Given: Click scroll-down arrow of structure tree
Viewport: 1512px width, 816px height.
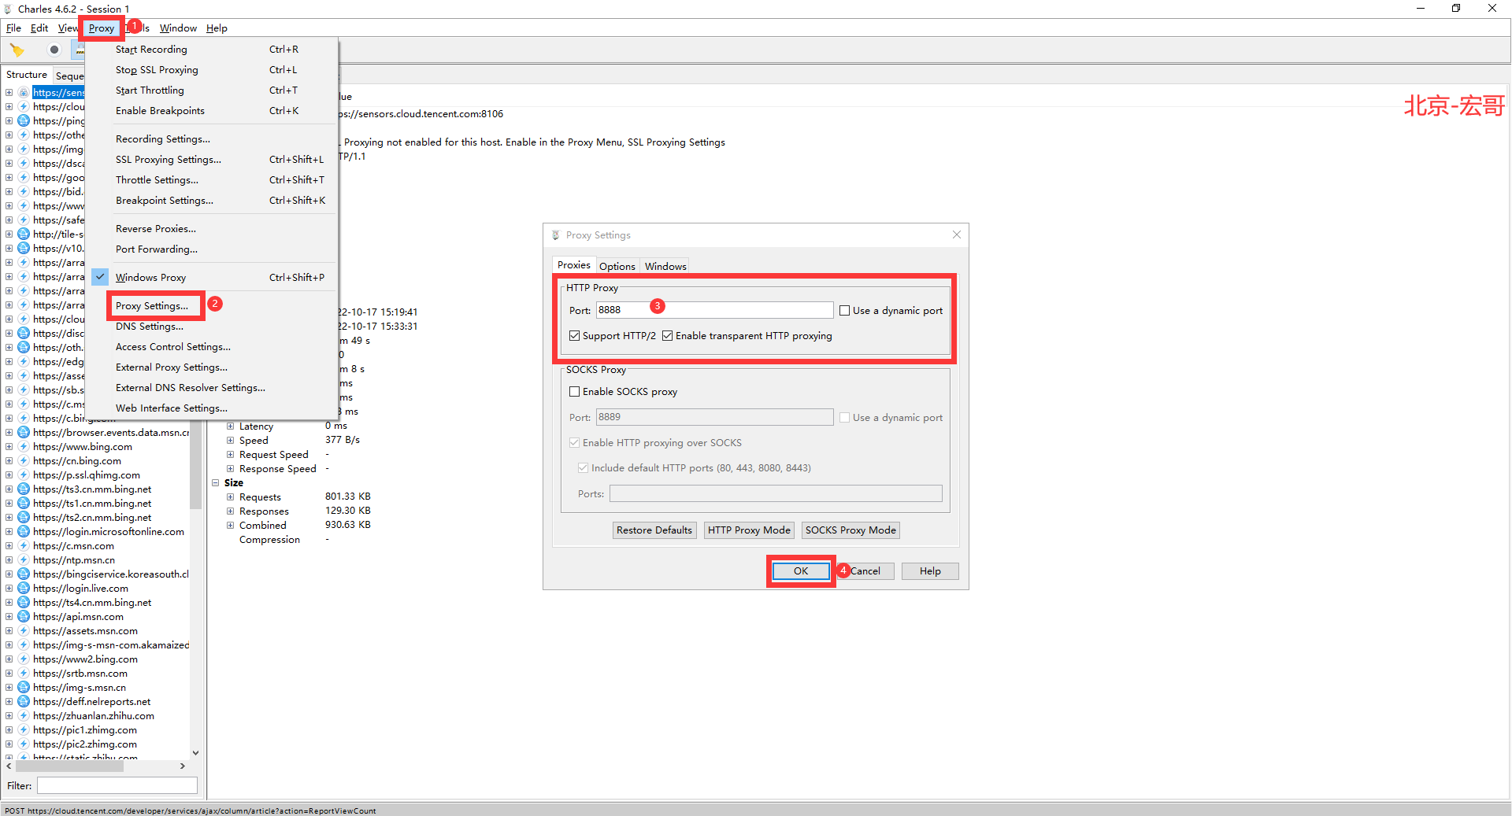Looking at the screenshot, I should tap(195, 753).
